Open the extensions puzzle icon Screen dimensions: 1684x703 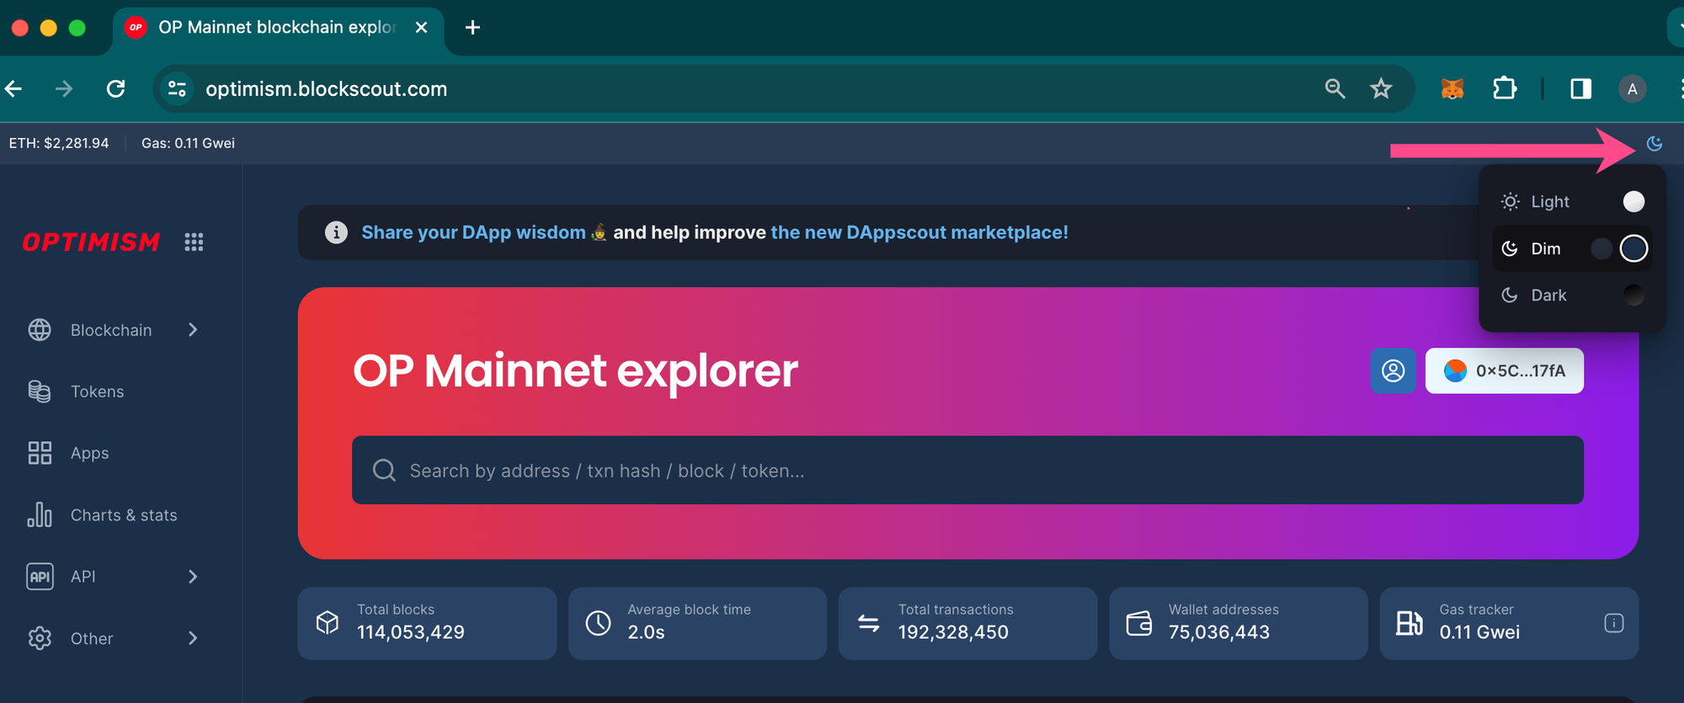click(1505, 88)
